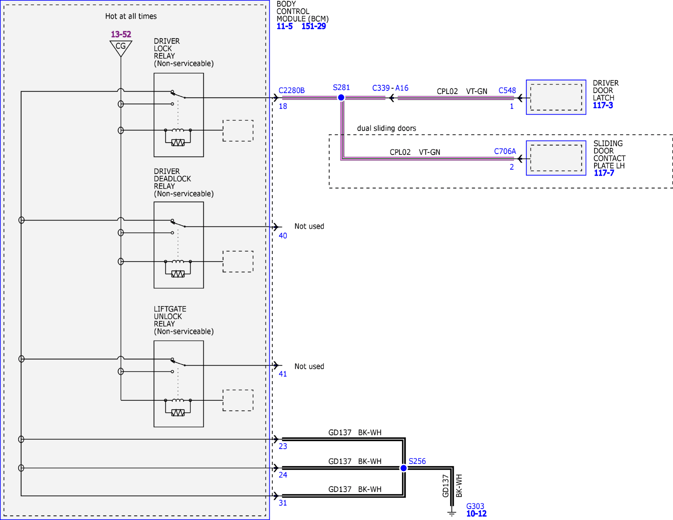673x520 pixels.
Task: Click pin number 31 label
Action: click(283, 503)
